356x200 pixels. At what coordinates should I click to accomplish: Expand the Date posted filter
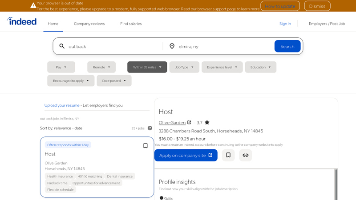pyautogui.click(x=114, y=81)
